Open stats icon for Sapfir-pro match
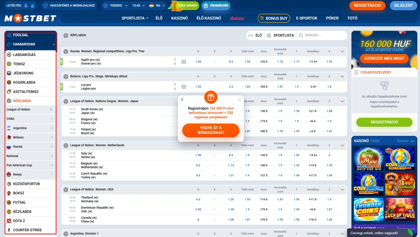This screenshot has width=420, height=237. (184, 62)
